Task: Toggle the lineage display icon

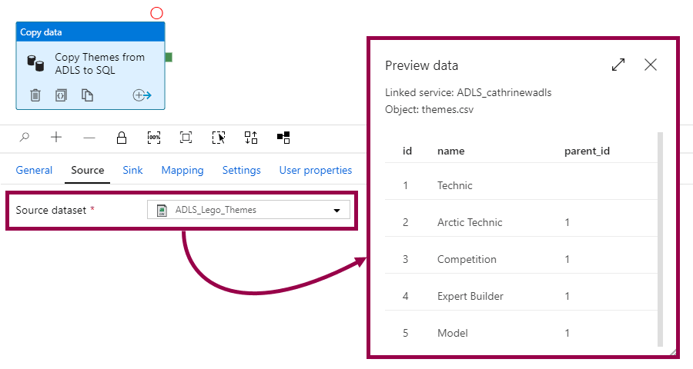Action: [283, 138]
